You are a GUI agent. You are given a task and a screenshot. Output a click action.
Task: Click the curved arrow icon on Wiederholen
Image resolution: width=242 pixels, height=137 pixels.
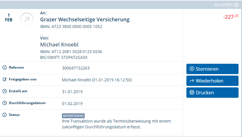[x=192, y=81]
